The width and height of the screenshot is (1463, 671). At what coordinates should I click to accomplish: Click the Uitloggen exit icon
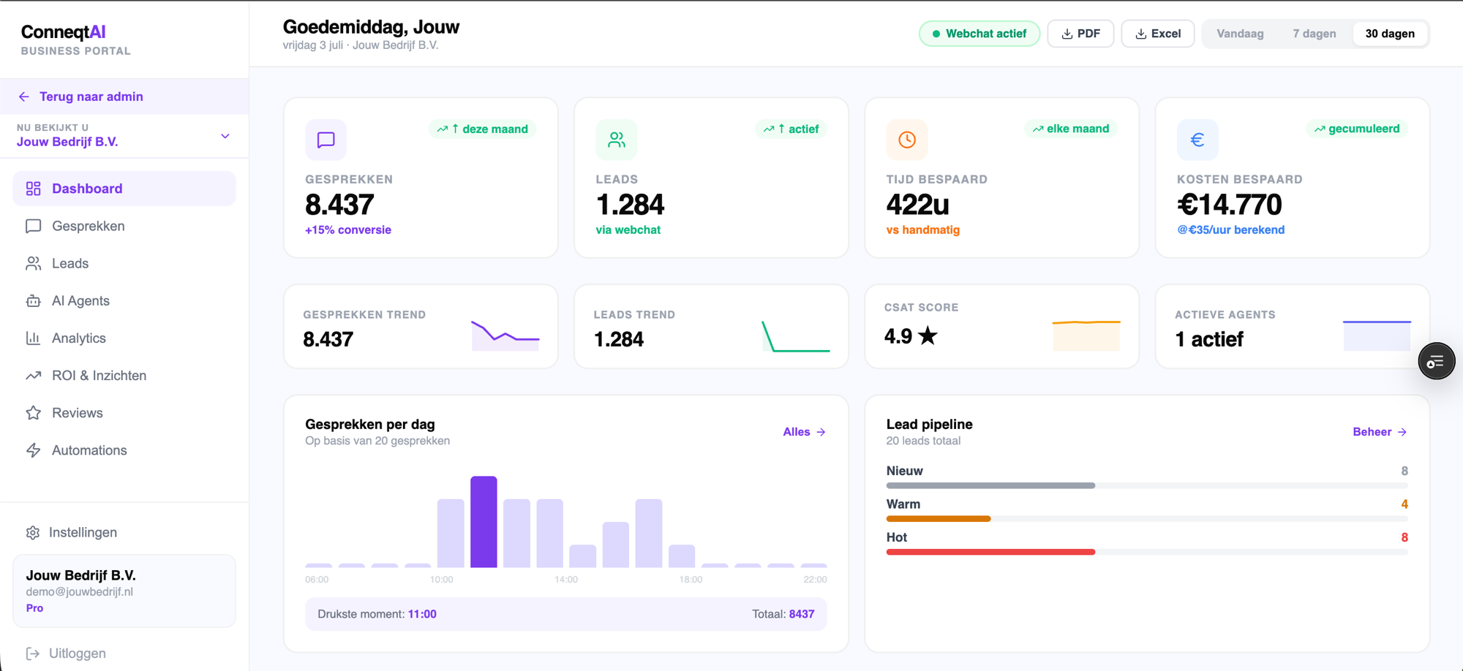[33, 653]
